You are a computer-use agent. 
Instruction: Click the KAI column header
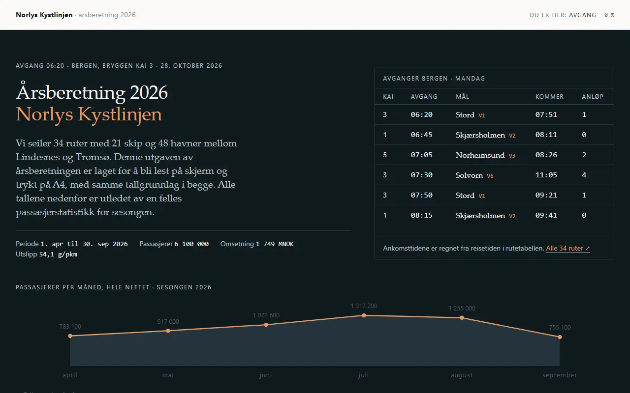click(x=388, y=96)
